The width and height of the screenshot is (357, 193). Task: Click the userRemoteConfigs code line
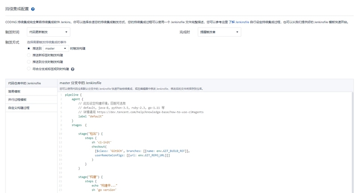click(x=132, y=155)
